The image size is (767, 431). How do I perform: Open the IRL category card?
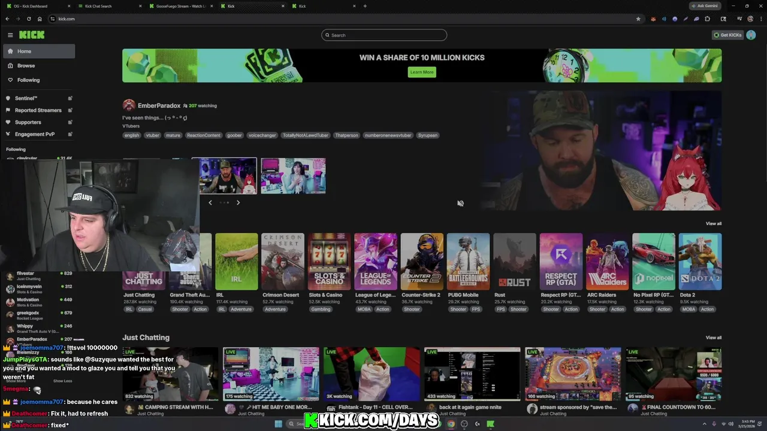point(237,262)
